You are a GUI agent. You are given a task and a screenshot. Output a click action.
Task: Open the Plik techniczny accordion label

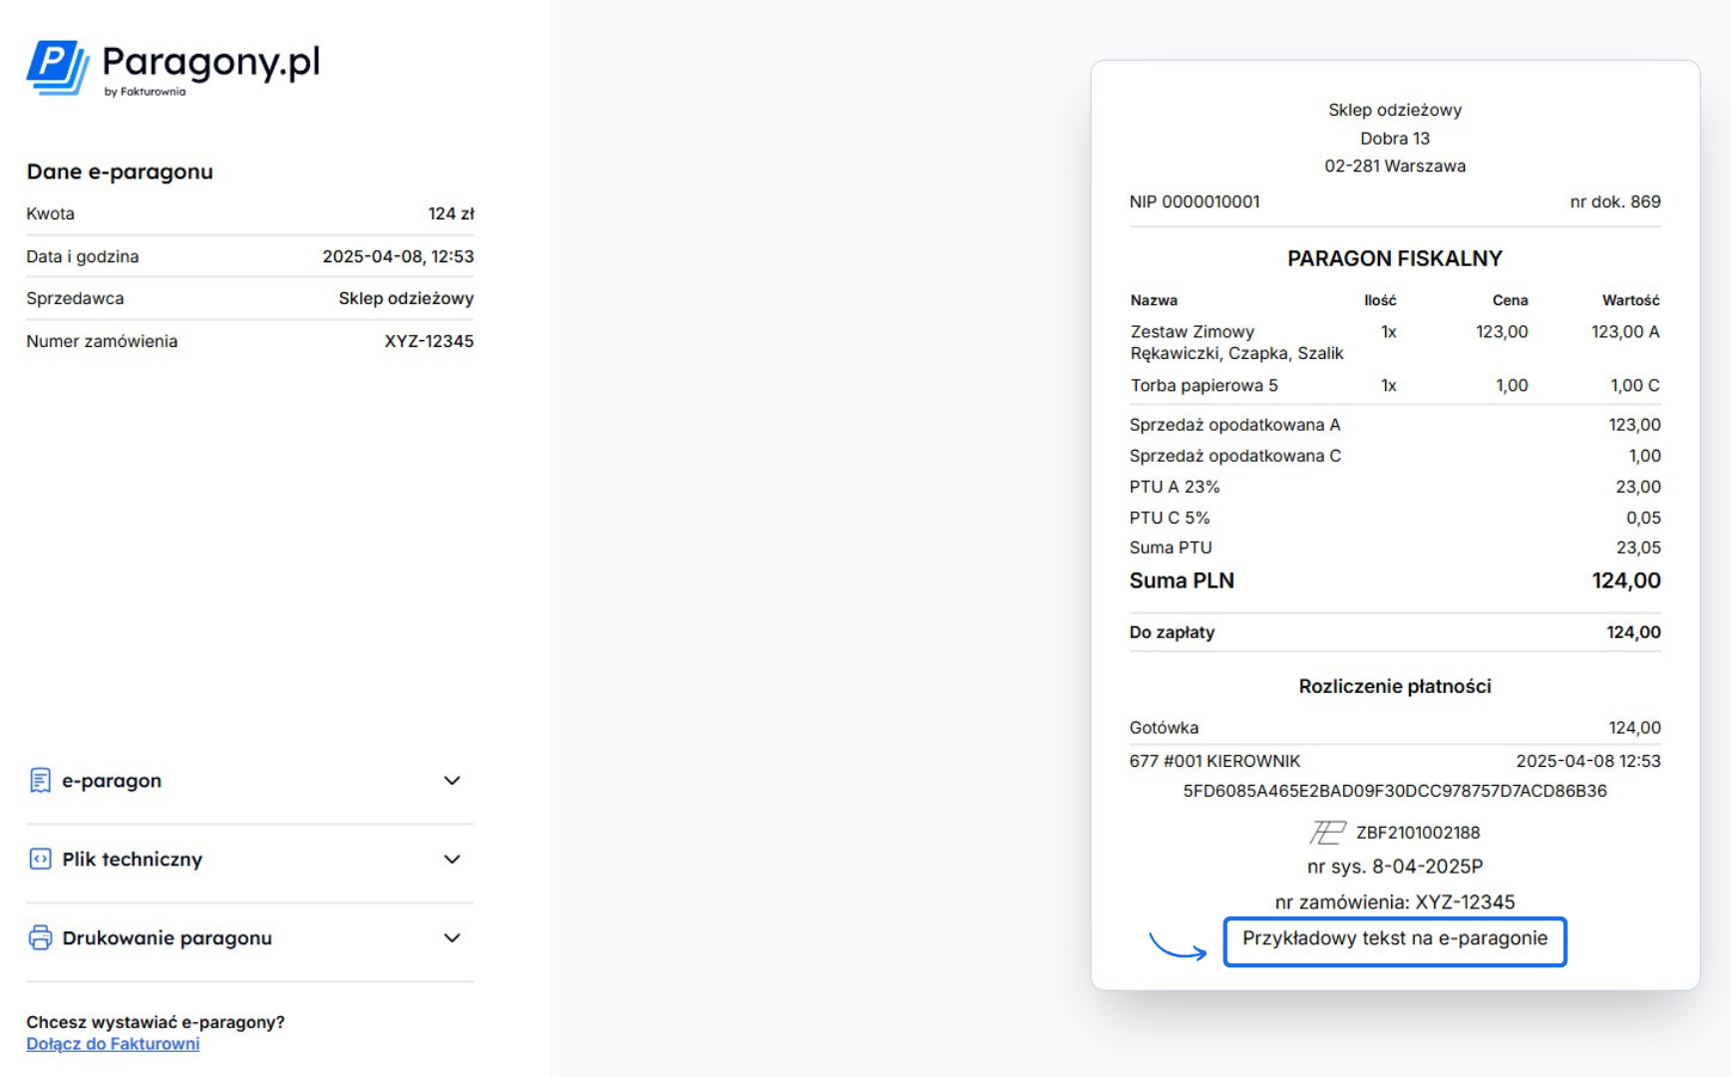(133, 860)
